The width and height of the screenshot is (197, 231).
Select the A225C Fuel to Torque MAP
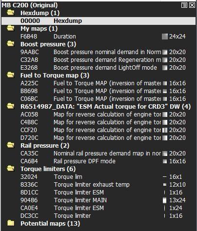pyautogui.click(x=98, y=83)
